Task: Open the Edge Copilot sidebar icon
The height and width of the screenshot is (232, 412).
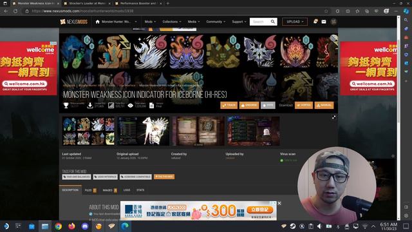Action: point(406,11)
